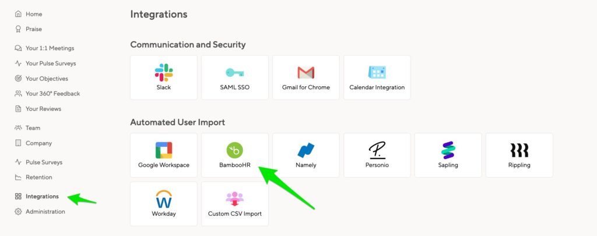597x236 pixels.
Task: Open the Calendar Integration tile
Action: (x=377, y=78)
